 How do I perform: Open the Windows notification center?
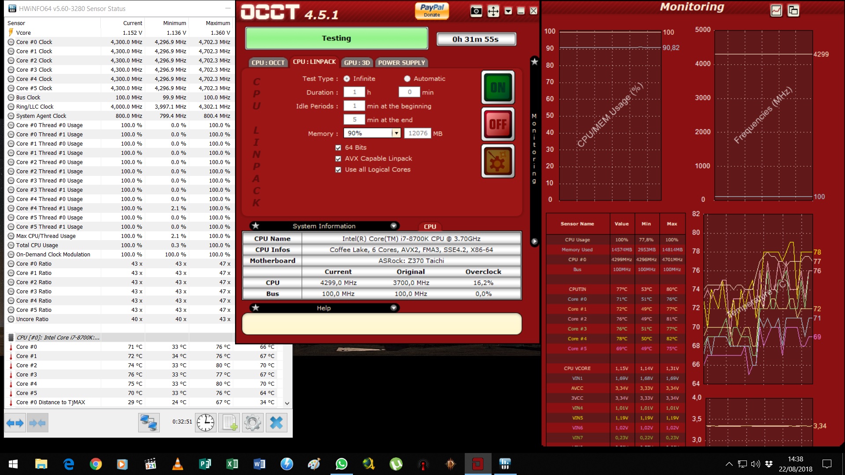tap(827, 464)
